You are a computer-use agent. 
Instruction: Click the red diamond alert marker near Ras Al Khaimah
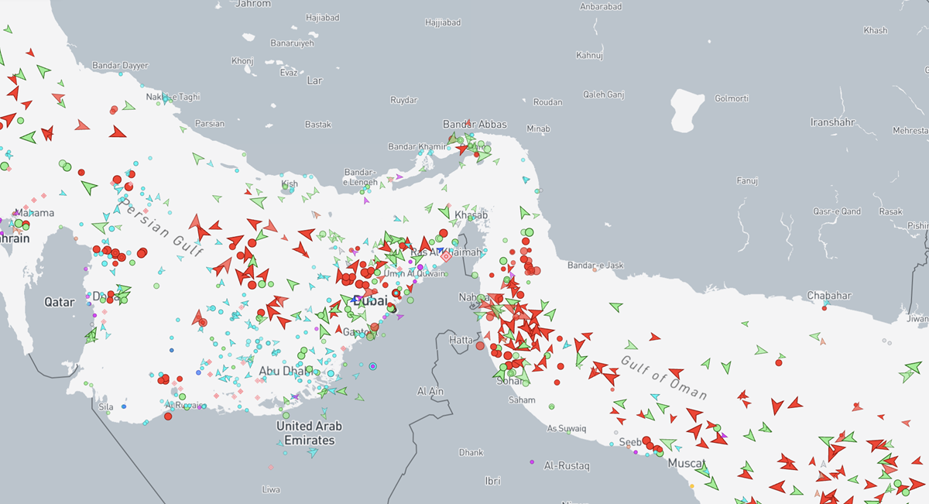coord(445,255)
